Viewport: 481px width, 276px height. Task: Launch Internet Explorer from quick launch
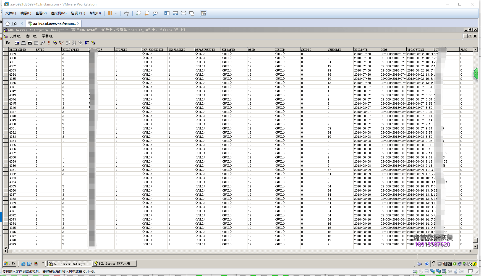[23, 264]
